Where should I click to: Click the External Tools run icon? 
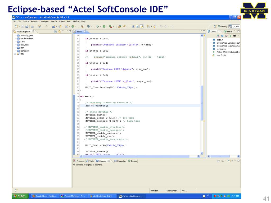click(110, 26)
